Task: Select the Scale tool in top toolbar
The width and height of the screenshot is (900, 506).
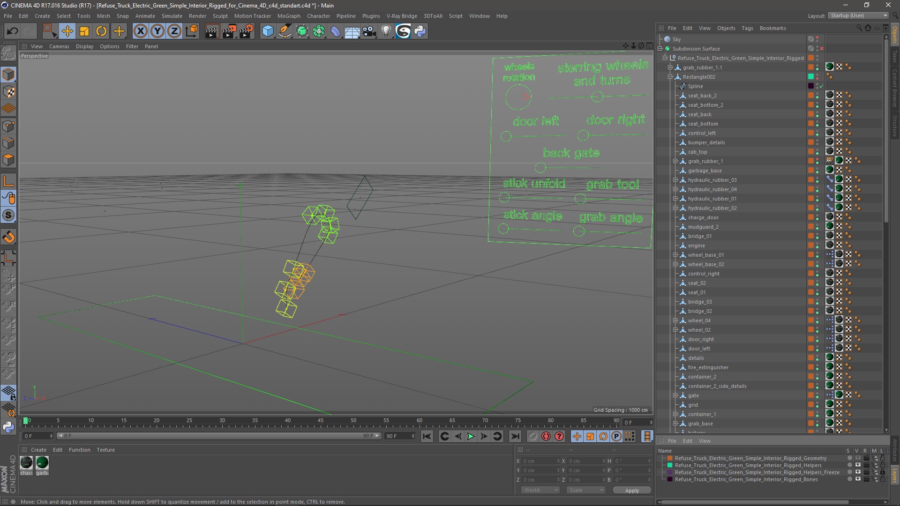Action: [84, 31]
